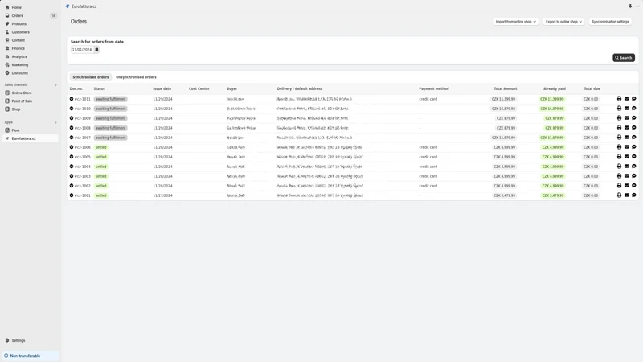The image size is (643, 362).
Task: Open comment for order #cz-1004
Action: tap(634, 167)
